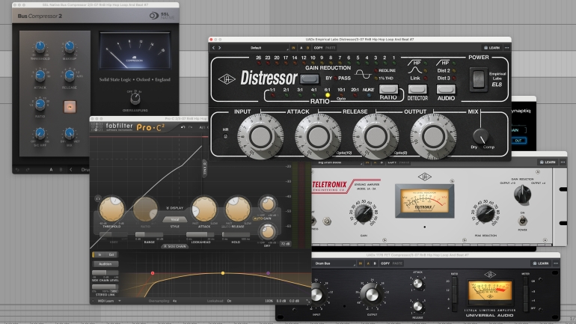Click the Audition button in Pro-C 2

[105, 263]
